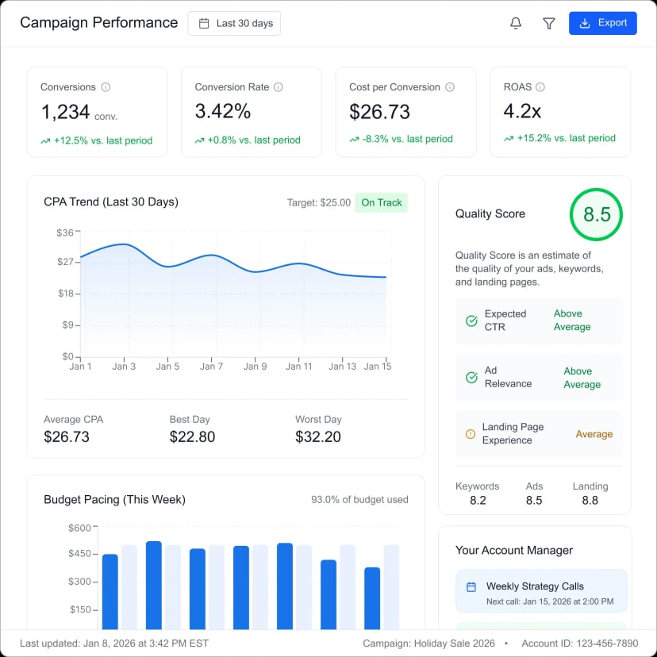
Task: Click the $26.73 value under Average CPA
Action: 67,437
